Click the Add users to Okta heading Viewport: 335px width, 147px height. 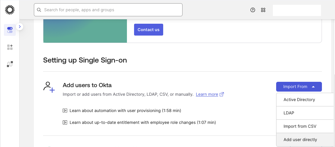(x=87, y=85)
